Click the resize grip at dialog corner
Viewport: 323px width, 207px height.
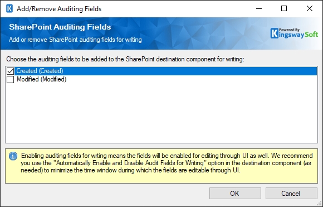319,203
